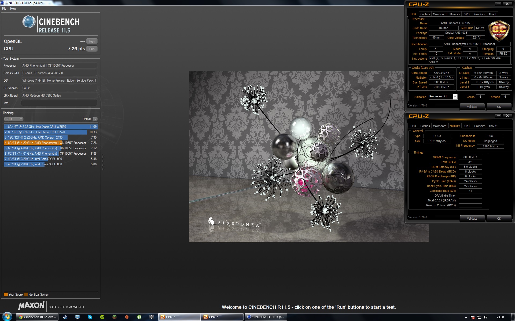Select ranking row 'AMD Opteron 2435'

[x=51, y=137]
